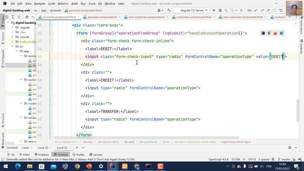Open the Tools menu
The width and height of the screenshot is (304, 171).
pos(92,3)
